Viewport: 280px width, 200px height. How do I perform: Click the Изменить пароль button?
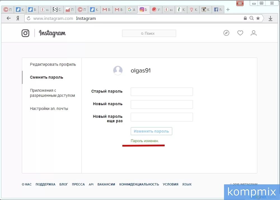tap(151, 131)
